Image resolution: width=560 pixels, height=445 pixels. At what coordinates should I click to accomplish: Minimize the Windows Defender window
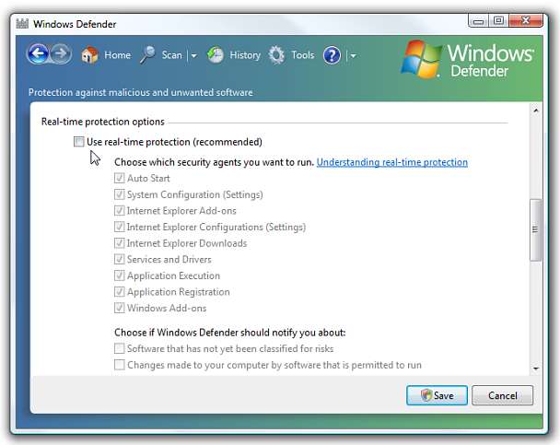click(x=478, y=21)
